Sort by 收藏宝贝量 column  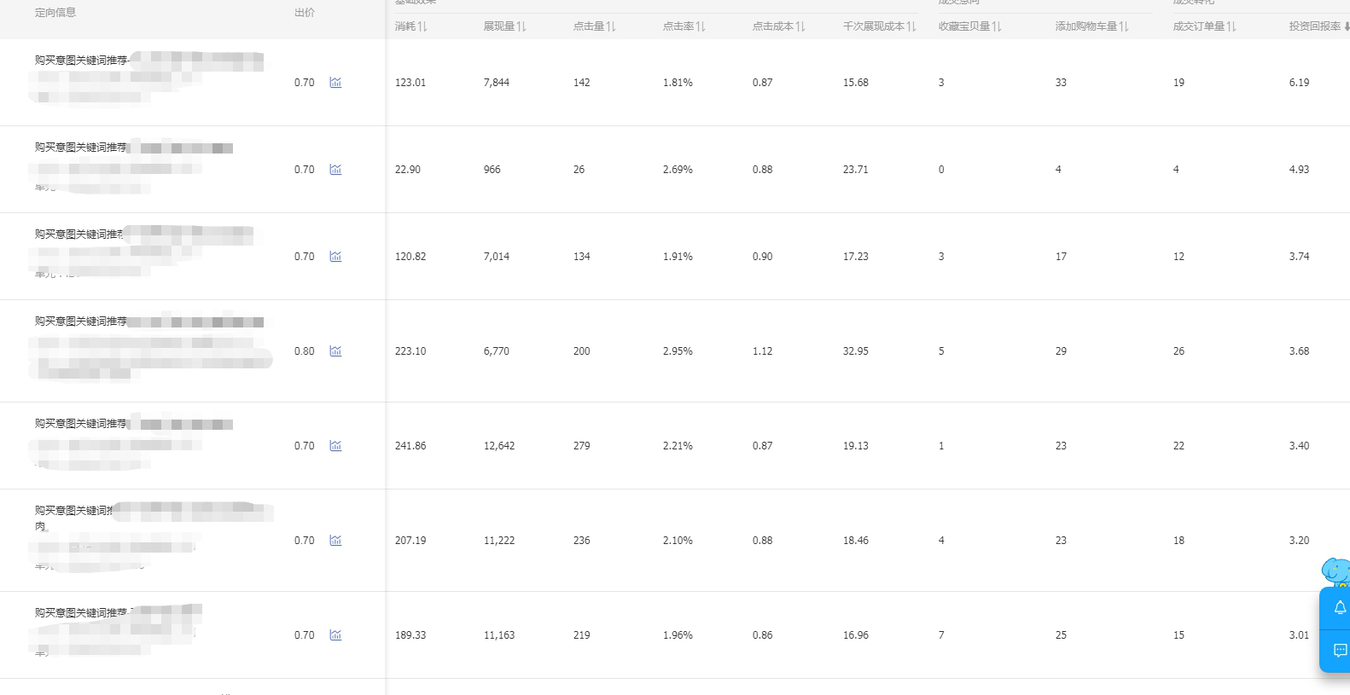point(970,26)
